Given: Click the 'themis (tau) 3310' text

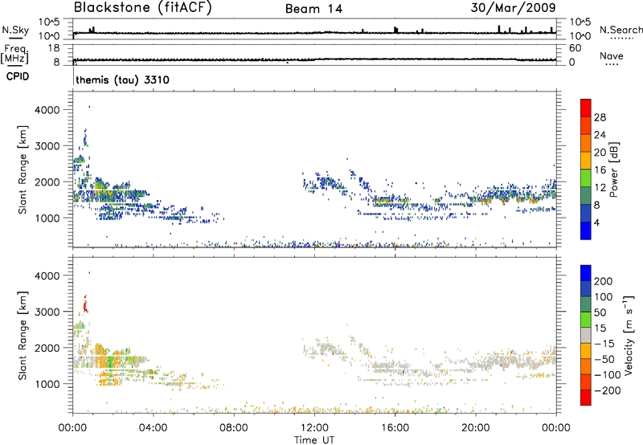Looking at the screenshot, I should (122, 80).
